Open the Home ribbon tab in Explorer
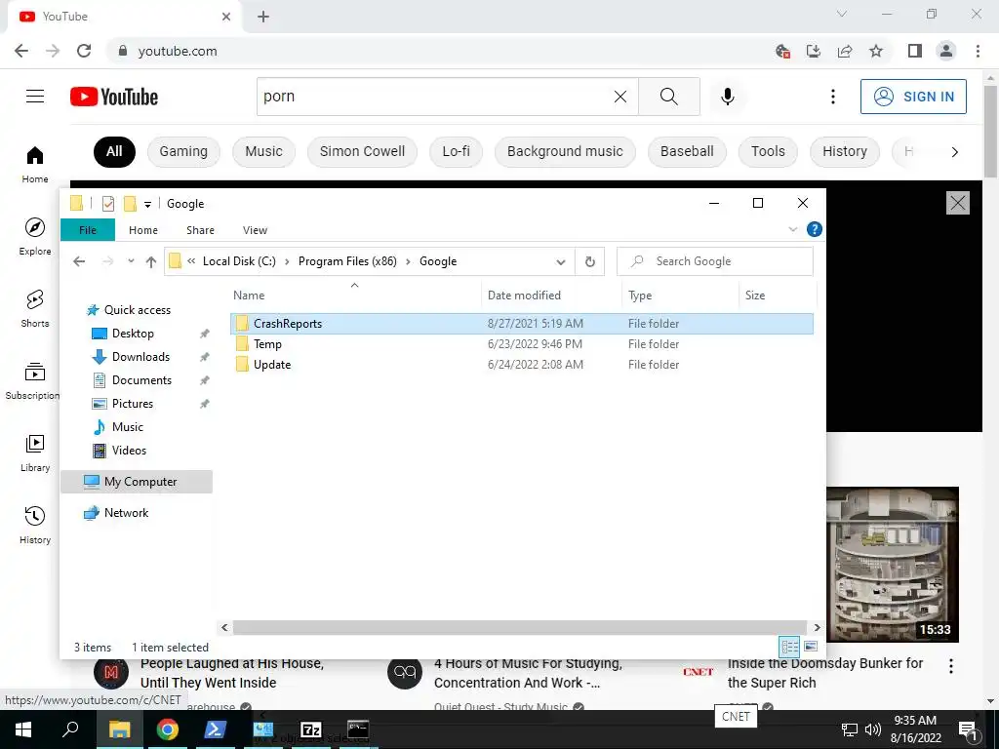Viewport: 999px width, 749px height. coord(143,230)
